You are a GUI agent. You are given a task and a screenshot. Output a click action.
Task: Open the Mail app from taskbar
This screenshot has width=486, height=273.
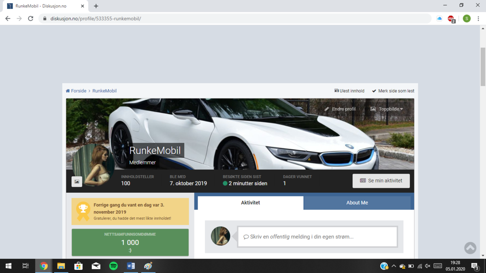(x=96, y=266)
